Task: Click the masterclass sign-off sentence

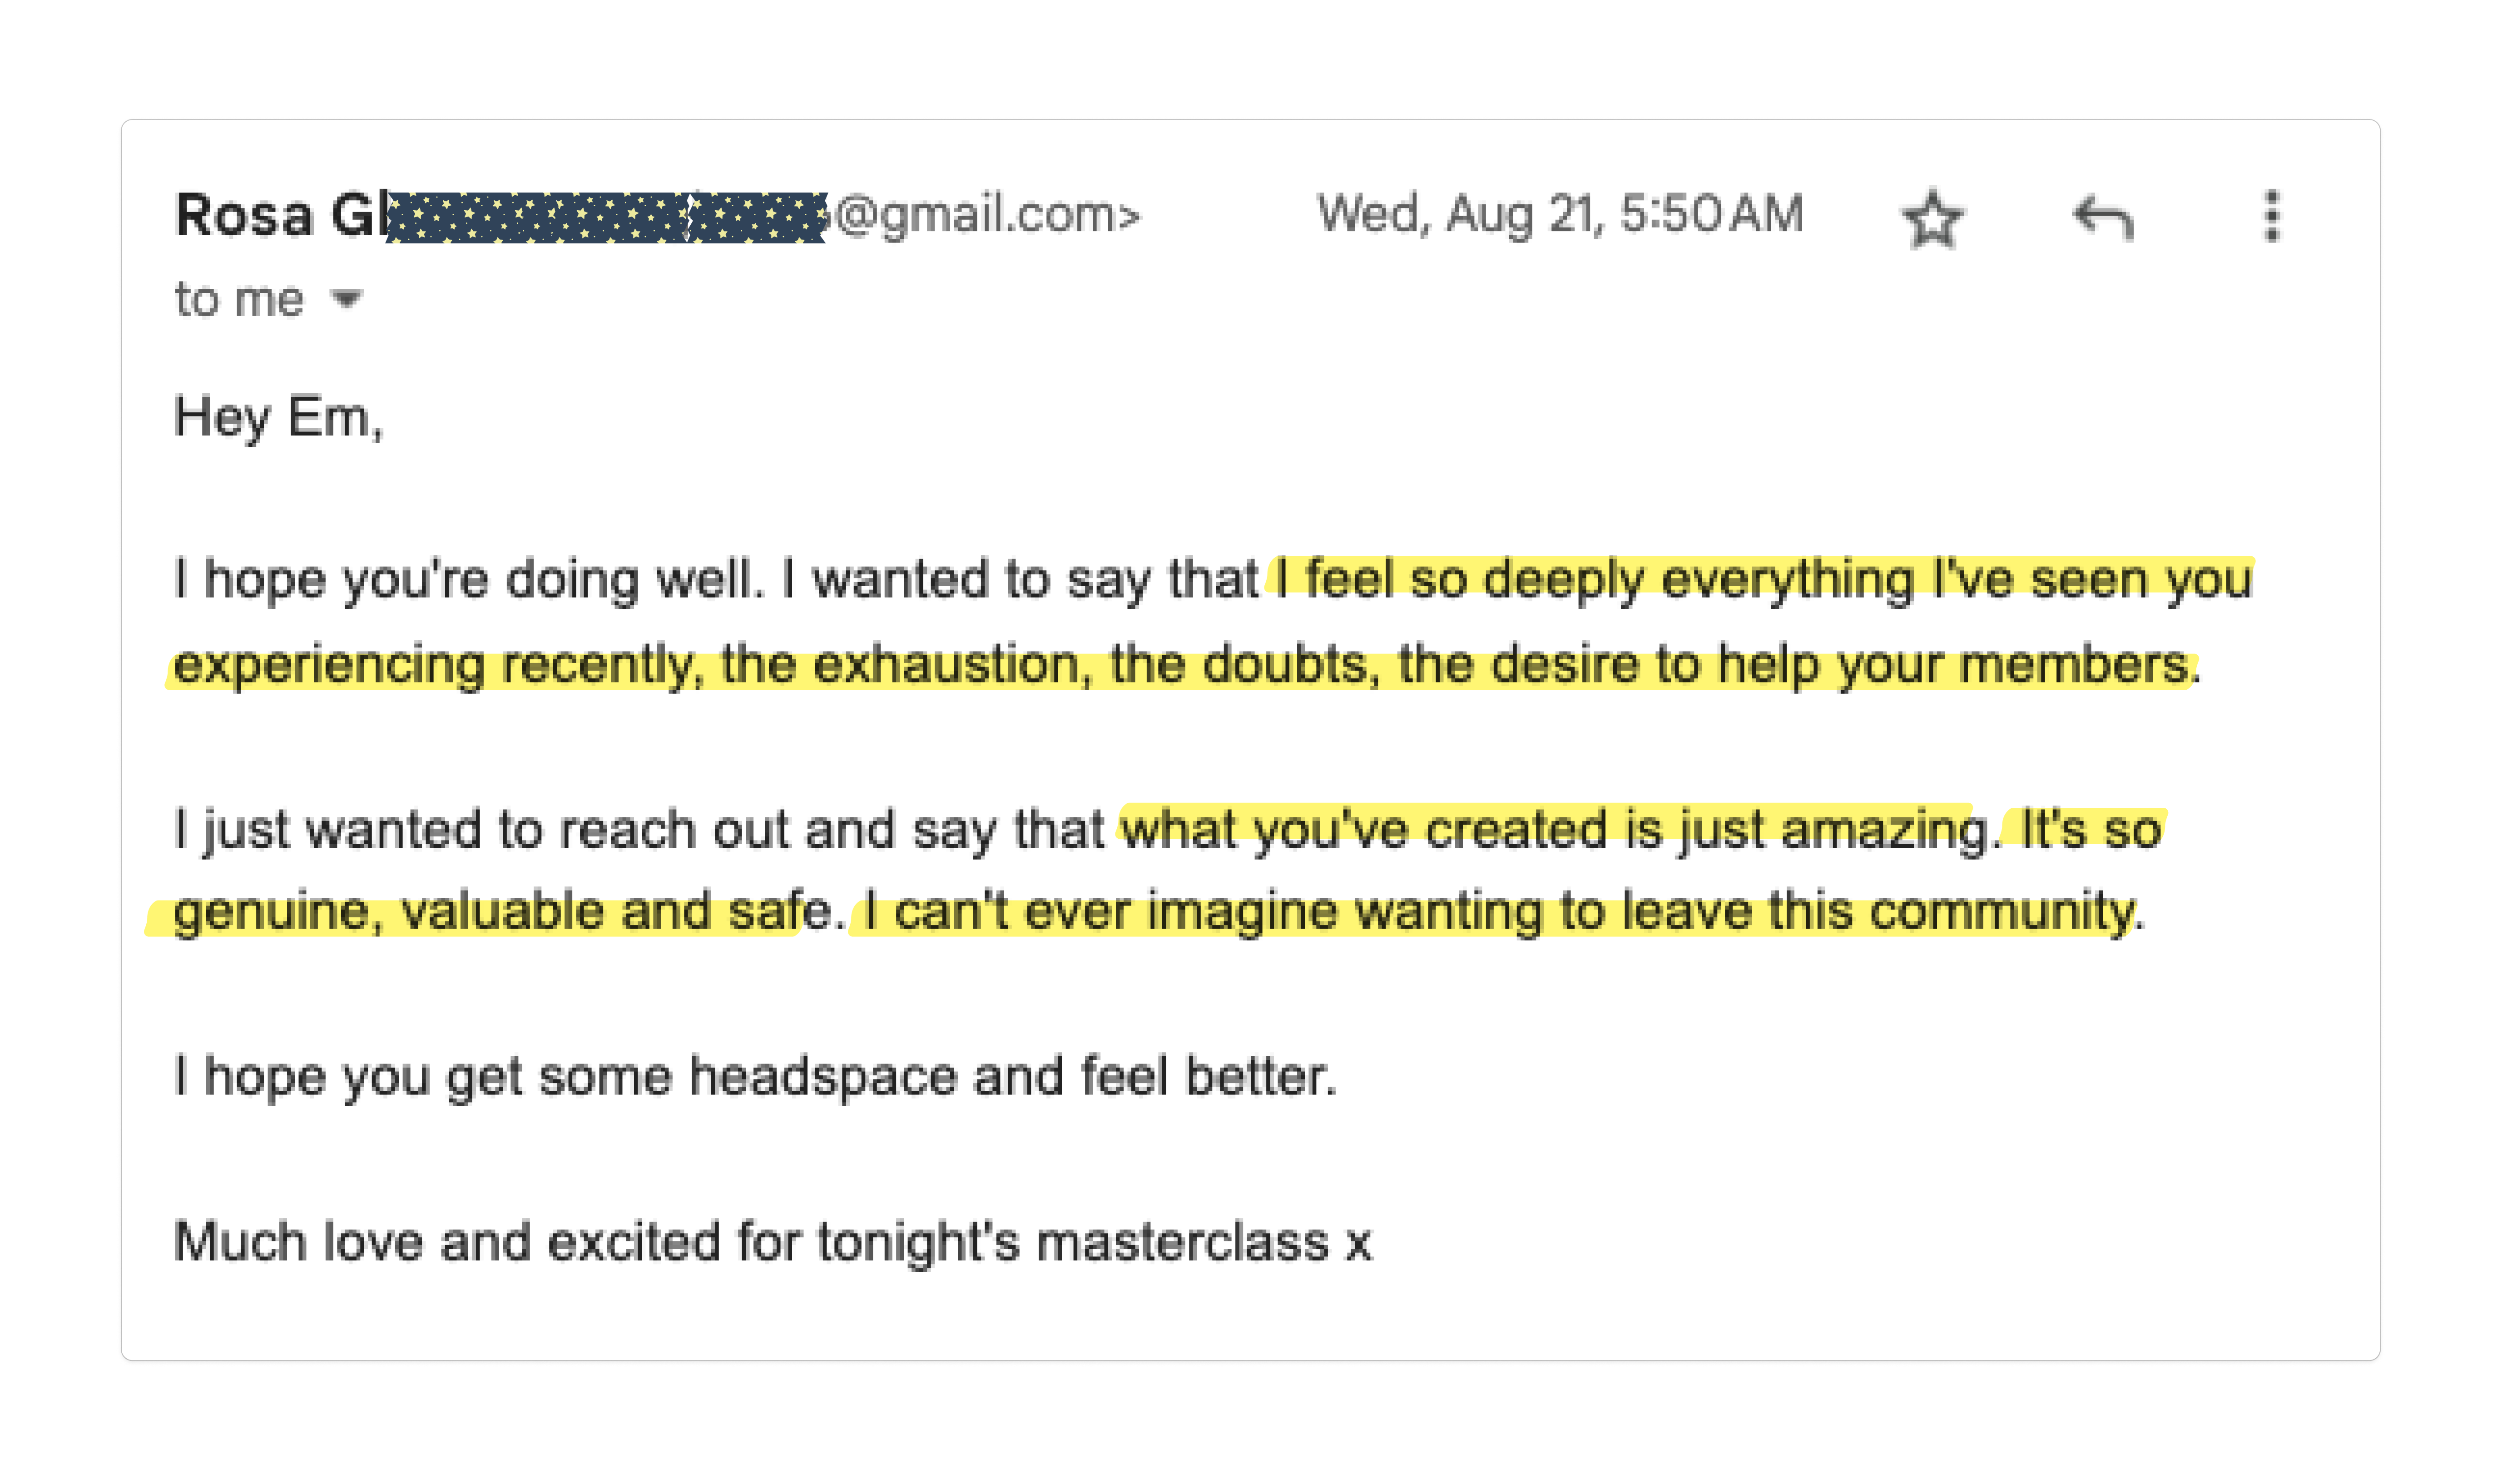Action: click(775, 1242)
